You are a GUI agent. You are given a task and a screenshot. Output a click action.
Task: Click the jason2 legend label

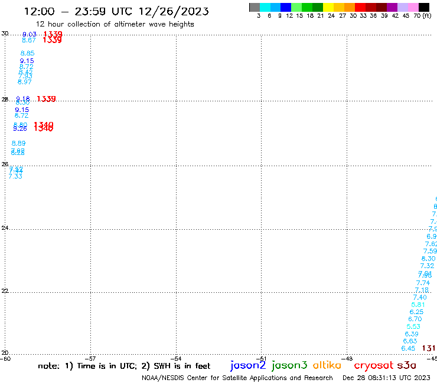(248, 365)
